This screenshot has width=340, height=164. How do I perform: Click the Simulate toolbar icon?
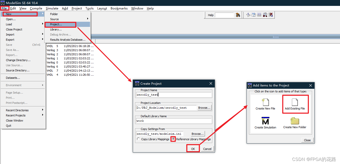(x=265, y=15)
